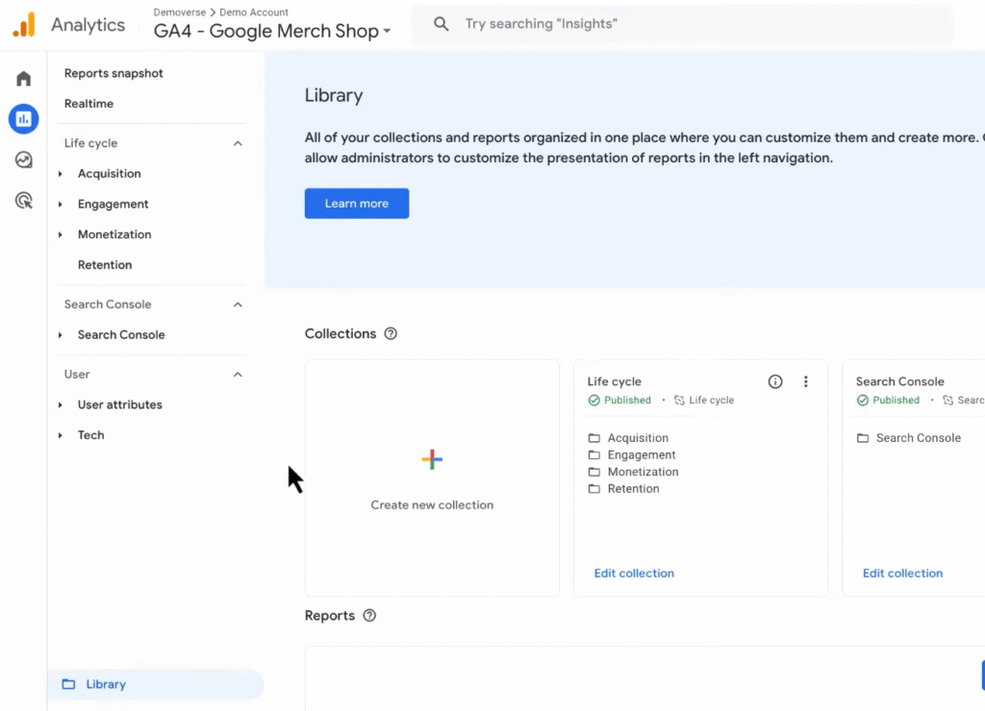Screen dimensions: 985x711
Task: Click the Analytics product name text
Action: [x=88, y=25]
